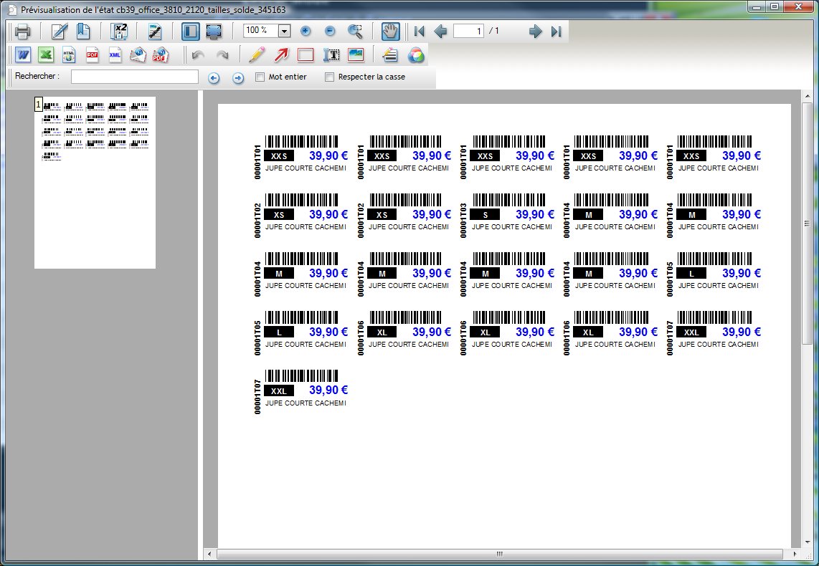The image size is (819, 566).
Task: Open the color wheel picker
Action: (x=416, y=54)
